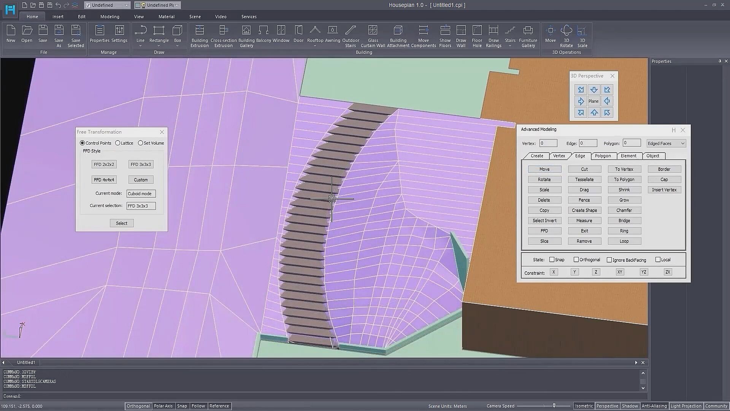Click the Glass Curtain Wall icon
The width and height of the screenshot is (730, 411).
click(x=373, y=30)
